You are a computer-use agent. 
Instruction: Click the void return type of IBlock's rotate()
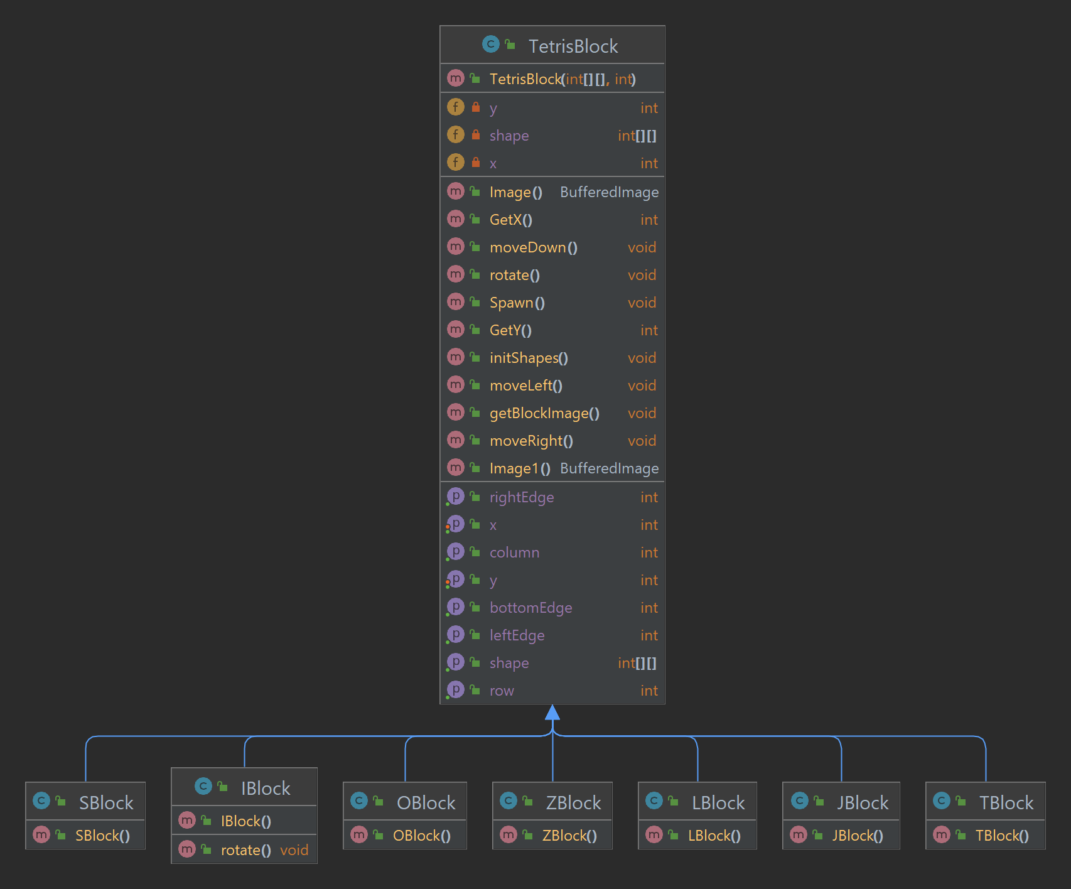[x=294, y=850]
